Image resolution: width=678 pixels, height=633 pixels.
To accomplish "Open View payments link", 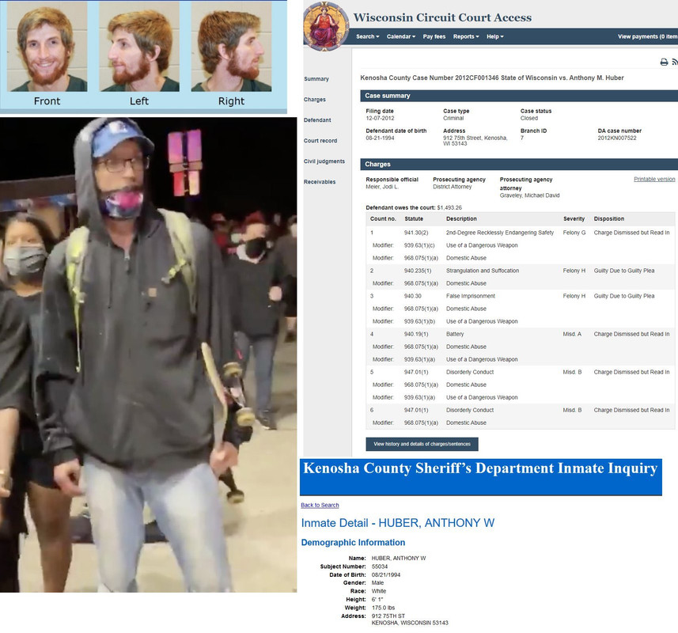I will 647,36.
